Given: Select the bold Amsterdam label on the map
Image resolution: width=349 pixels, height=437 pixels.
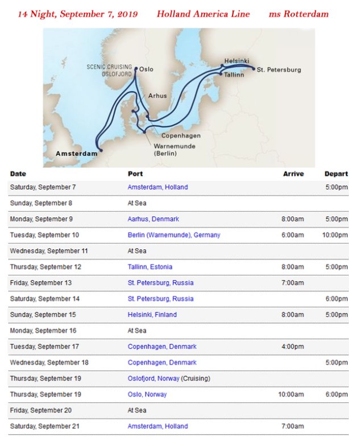Looking at the screenshot, I should [76, 154].
